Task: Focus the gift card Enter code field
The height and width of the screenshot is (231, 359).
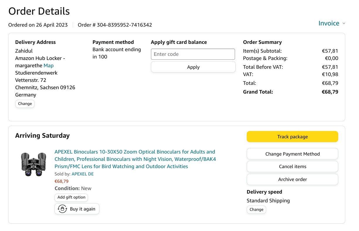Action: (x=193, y=54)
